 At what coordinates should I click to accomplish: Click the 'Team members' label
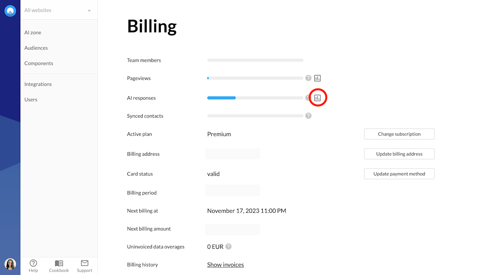(144, 60)
